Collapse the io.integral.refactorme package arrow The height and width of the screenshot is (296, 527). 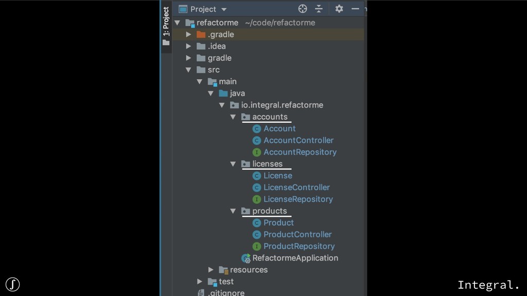tap(222, 105)
